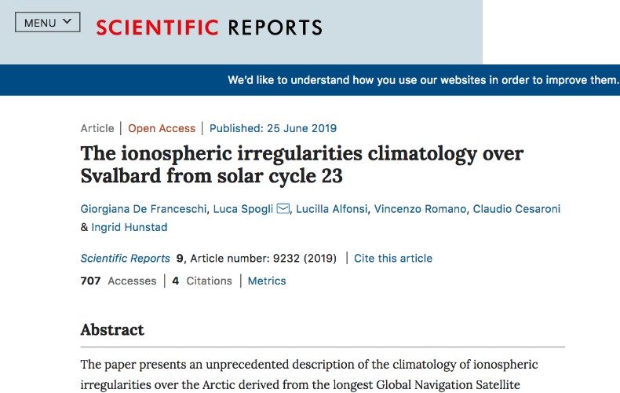The height and width of the screenshot is (393, 620).
Task: Open the MENU button
Action: click(x=47, y=22)
